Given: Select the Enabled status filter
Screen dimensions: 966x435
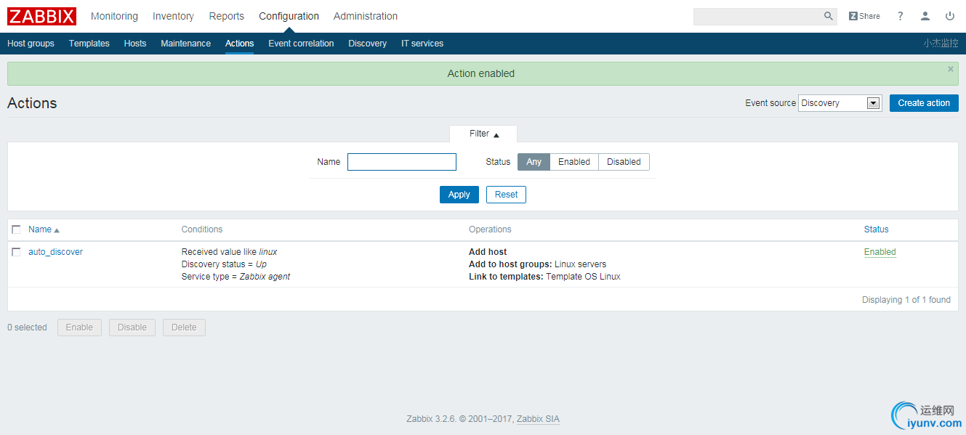Looking at the screenshot, I should [x=574, y=162].
